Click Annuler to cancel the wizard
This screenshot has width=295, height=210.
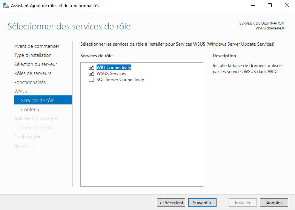pyautogui.click(x=274, y=202)
